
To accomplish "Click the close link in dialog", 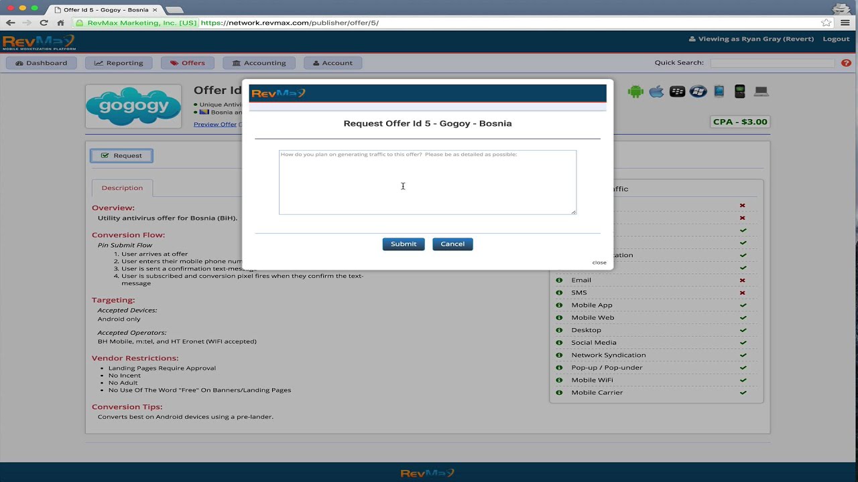I will click(599, 262).
